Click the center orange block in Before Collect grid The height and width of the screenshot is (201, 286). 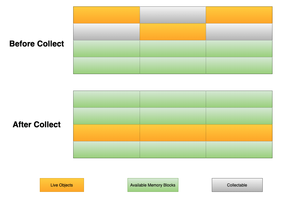click(x=173, y=32)
